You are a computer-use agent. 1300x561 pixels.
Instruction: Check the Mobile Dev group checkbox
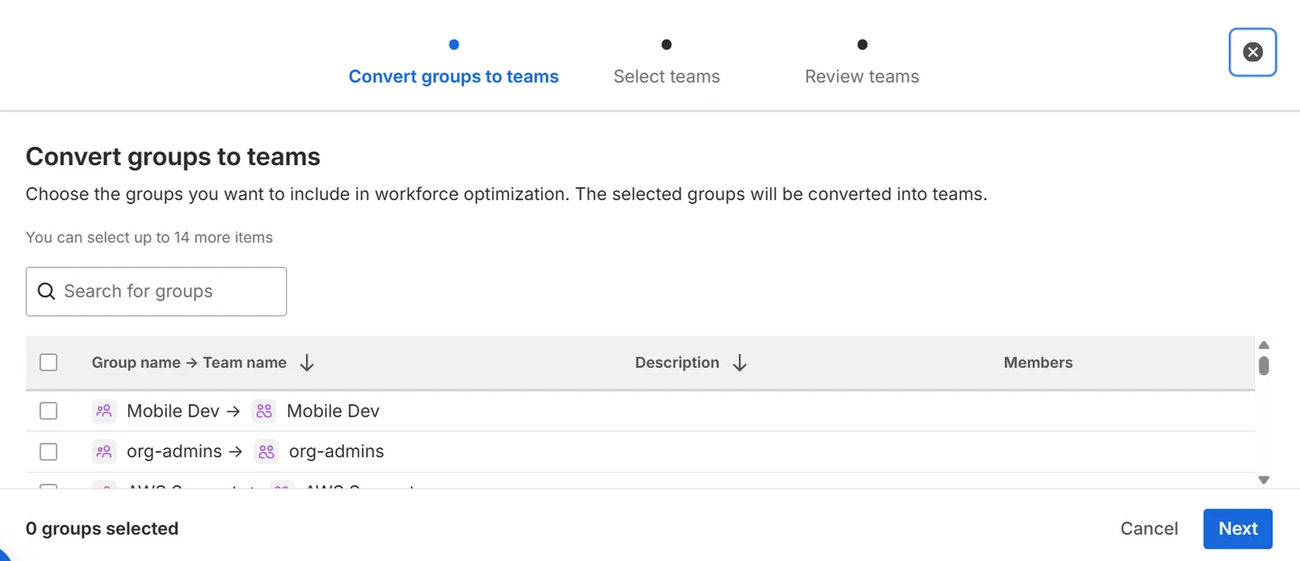click(x=49, y=411)
